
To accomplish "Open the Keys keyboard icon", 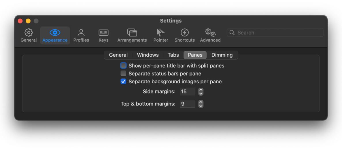I will tap(103, 32).
